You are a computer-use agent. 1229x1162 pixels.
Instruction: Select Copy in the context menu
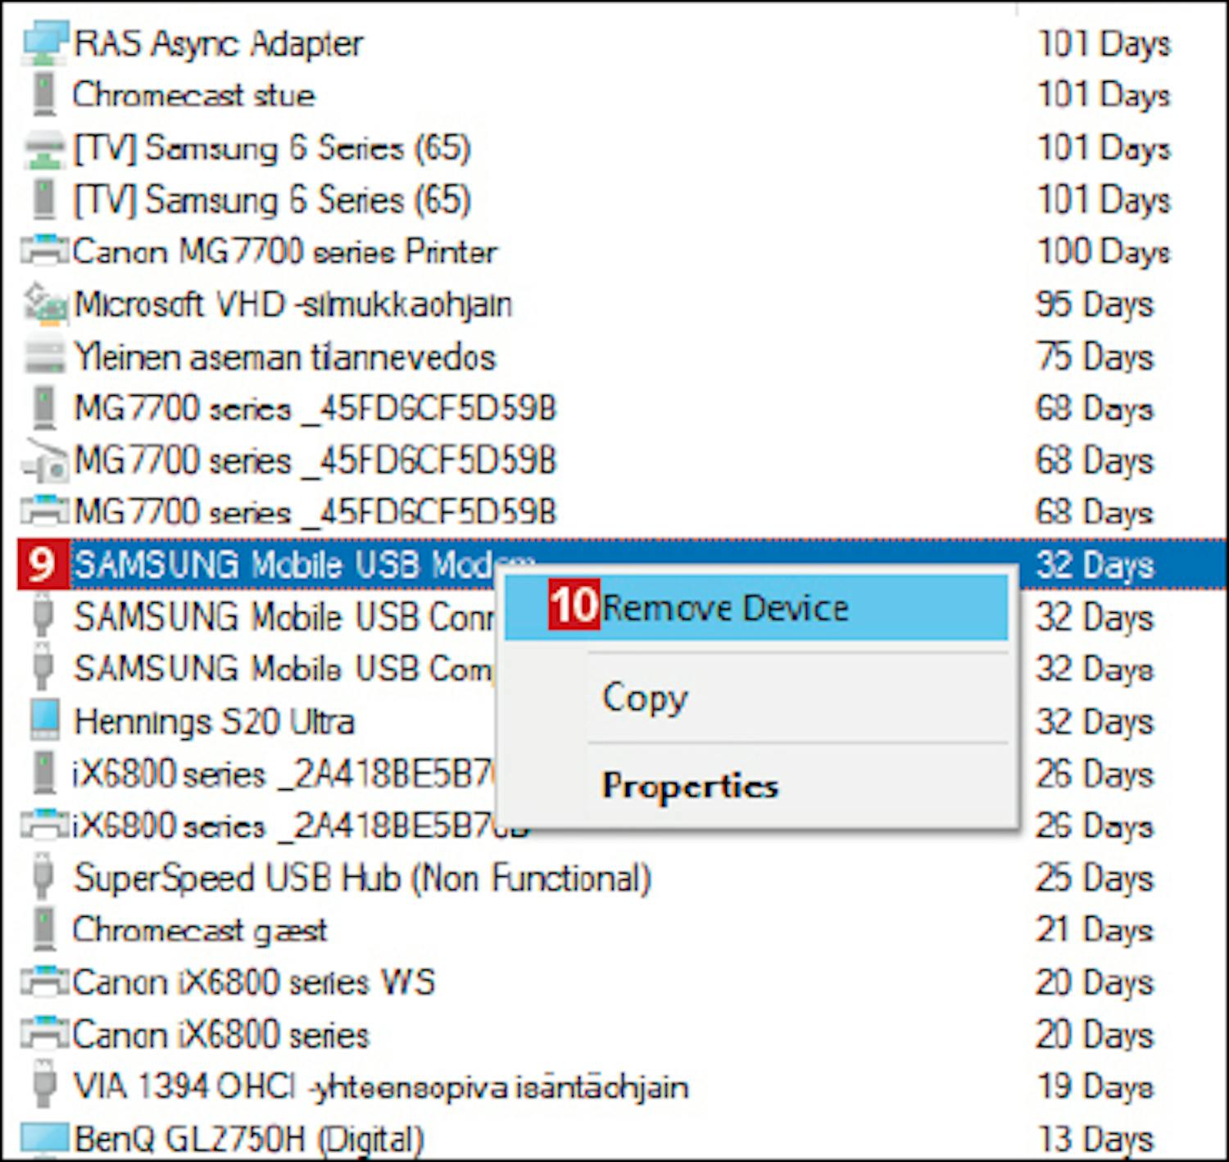(645, 698)
